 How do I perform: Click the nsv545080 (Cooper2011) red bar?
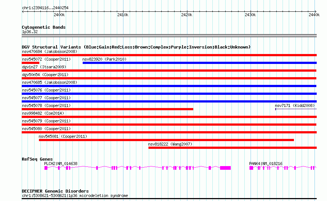[169, 132]
